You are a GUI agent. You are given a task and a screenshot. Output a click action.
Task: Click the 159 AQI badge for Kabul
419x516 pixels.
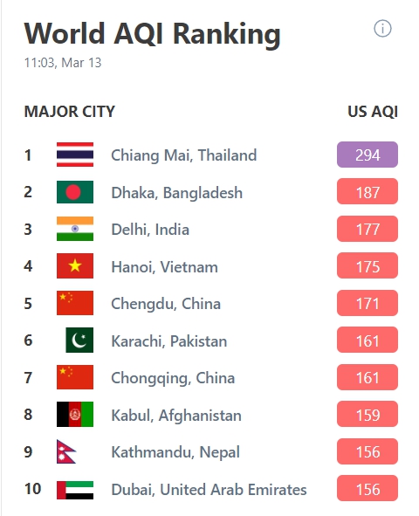367,415
